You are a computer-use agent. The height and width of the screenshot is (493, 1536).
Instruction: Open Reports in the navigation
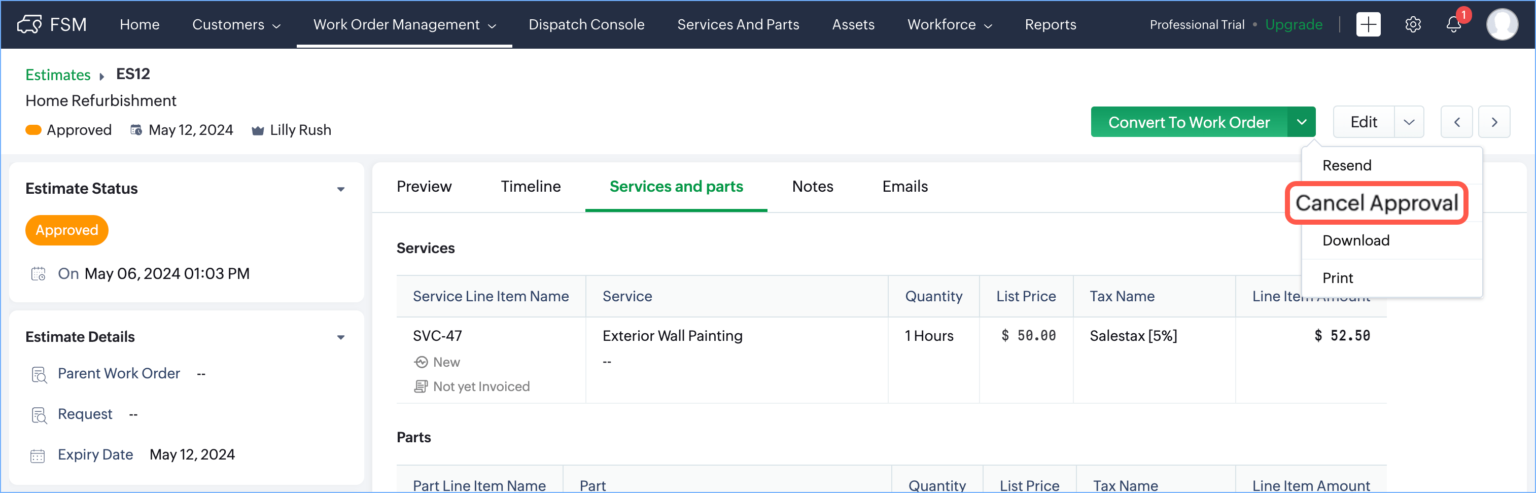[1050, 24]
